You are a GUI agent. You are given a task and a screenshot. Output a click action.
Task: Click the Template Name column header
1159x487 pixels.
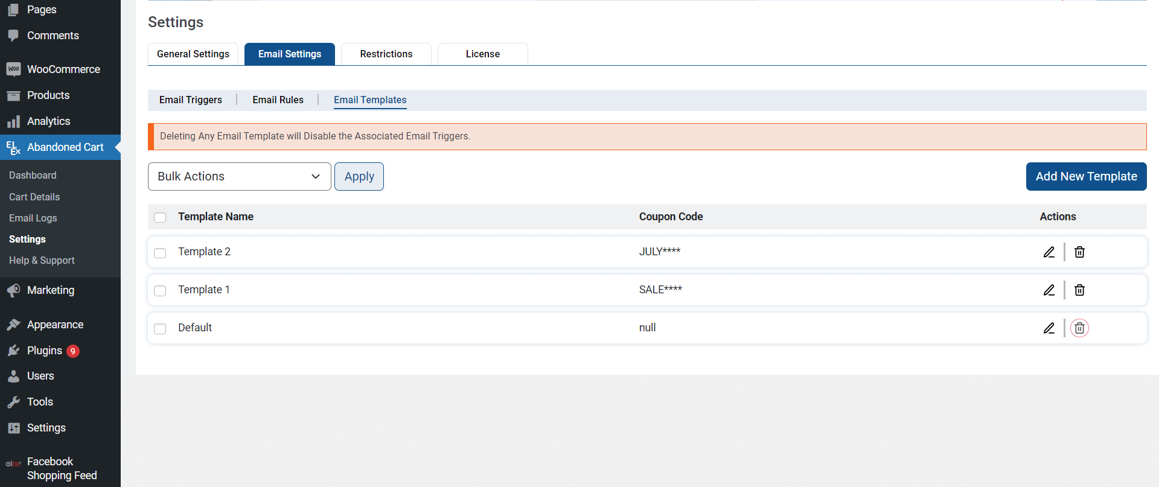point(216,217)
